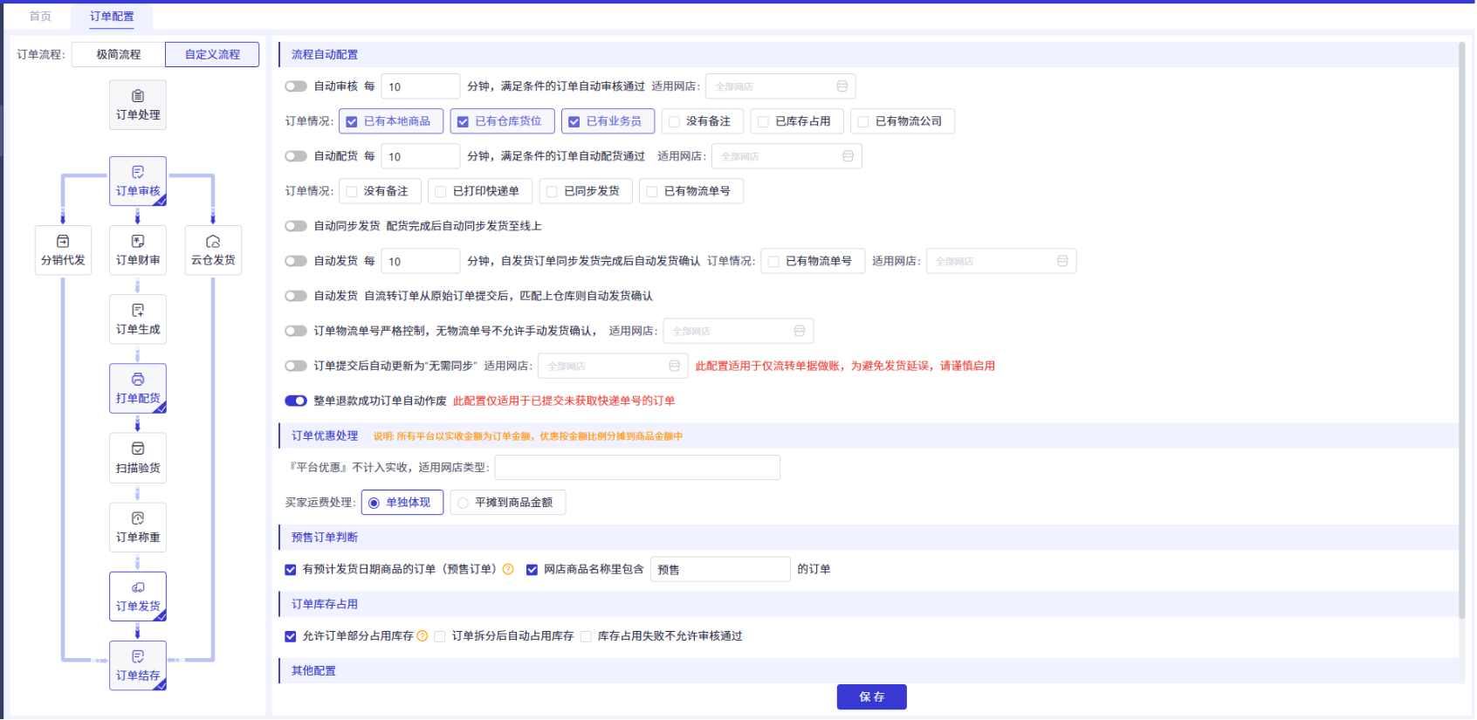Toggle the 自动同步发货 switch
This screenshot has height=720, width=1477.
point(296,226)
